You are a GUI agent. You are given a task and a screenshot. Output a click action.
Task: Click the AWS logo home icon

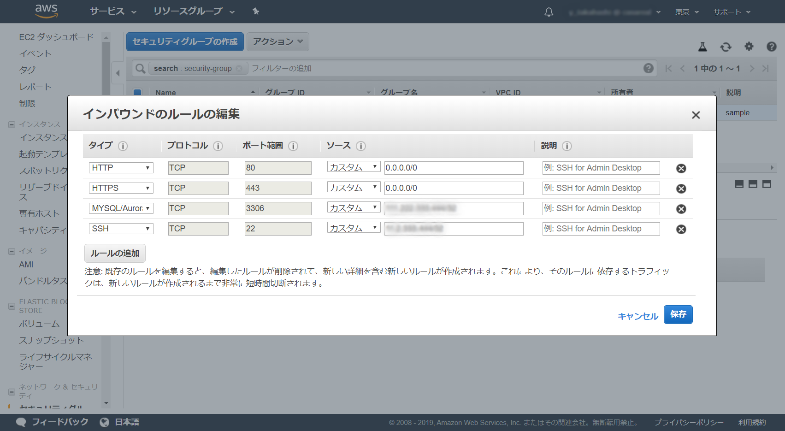coord(46,11)
